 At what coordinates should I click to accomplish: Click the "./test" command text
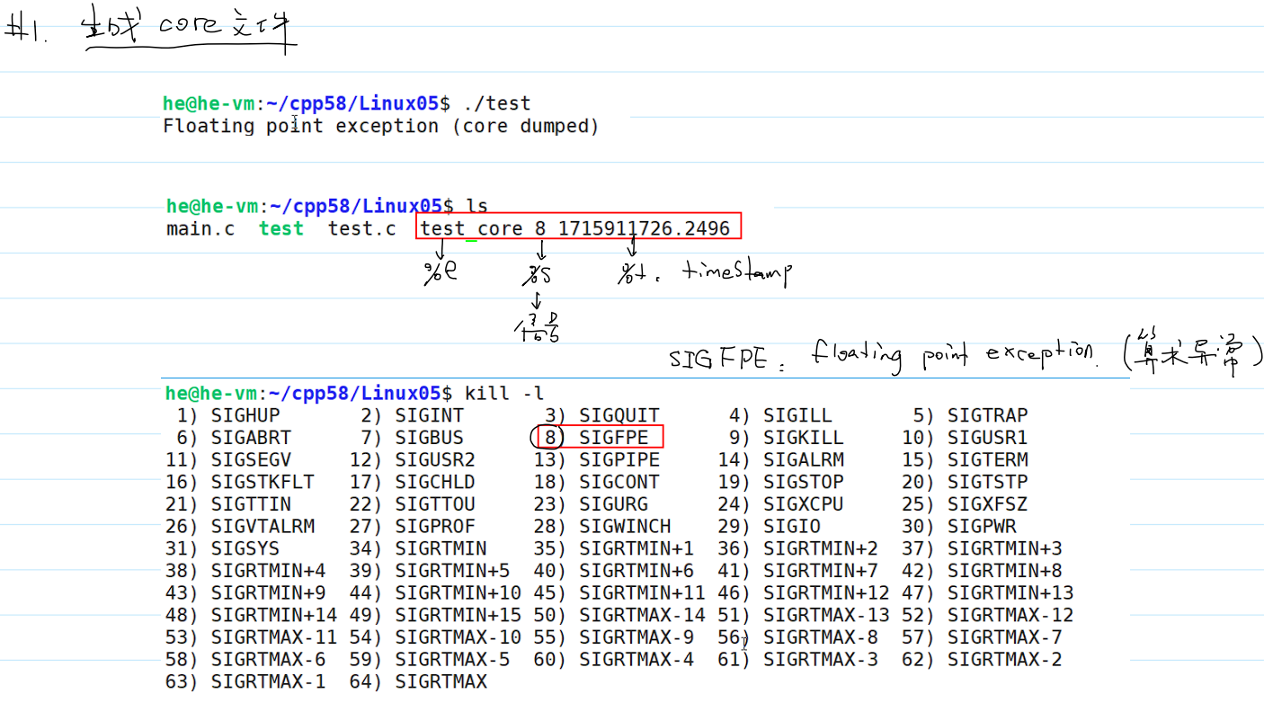[x=497, y=103]
